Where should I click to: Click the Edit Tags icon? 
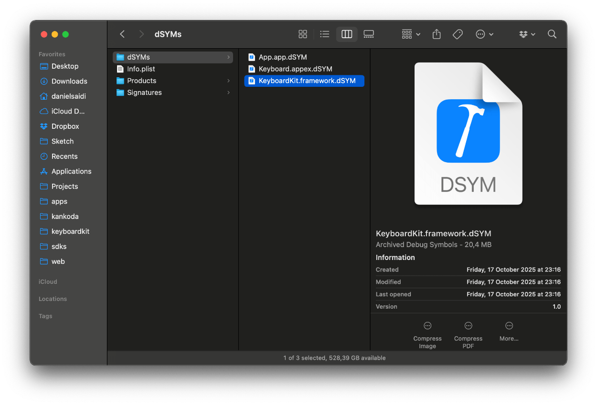click(x=458, y=34)
